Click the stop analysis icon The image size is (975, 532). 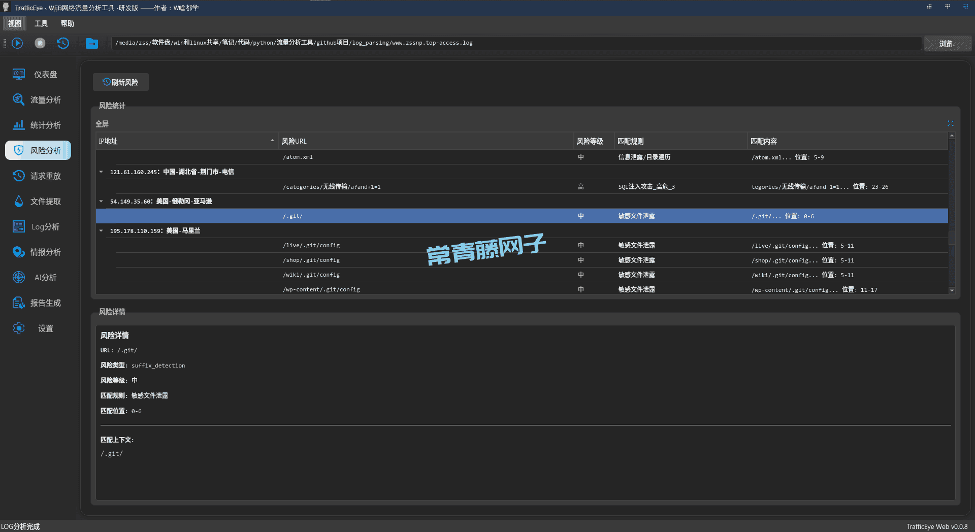pos(40,43)
